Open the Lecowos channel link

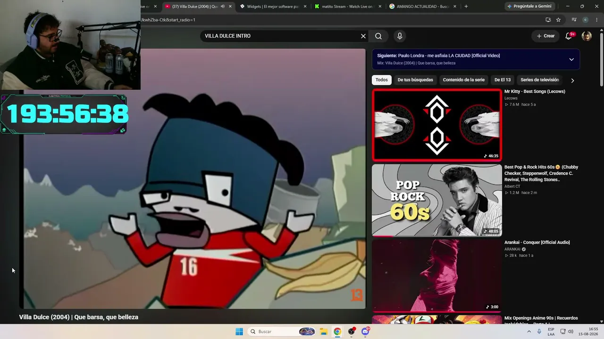click(x=511, y=98)
